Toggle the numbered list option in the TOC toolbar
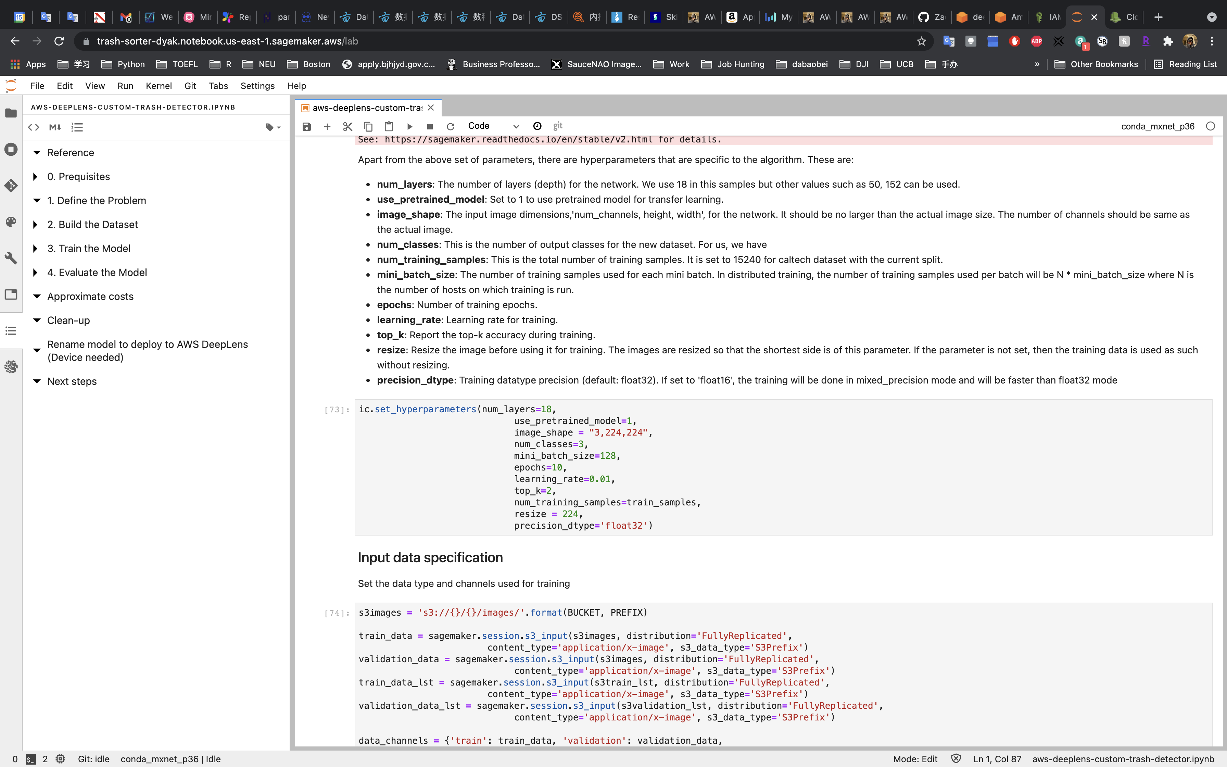The image size is (1227, 767). 77,127
